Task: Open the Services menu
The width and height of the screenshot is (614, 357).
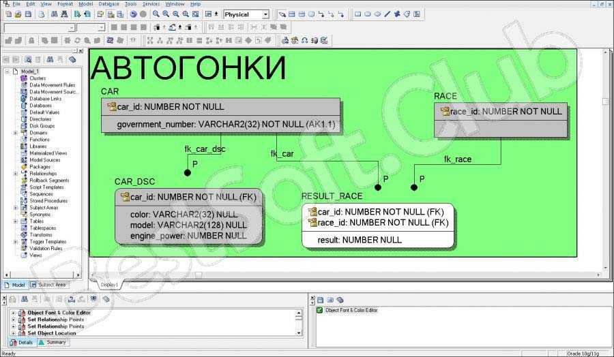Action: (151, 4)
